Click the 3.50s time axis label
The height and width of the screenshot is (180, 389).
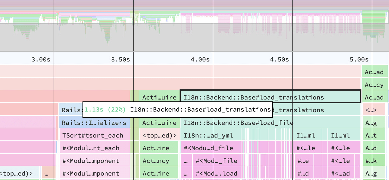[120, 59]
